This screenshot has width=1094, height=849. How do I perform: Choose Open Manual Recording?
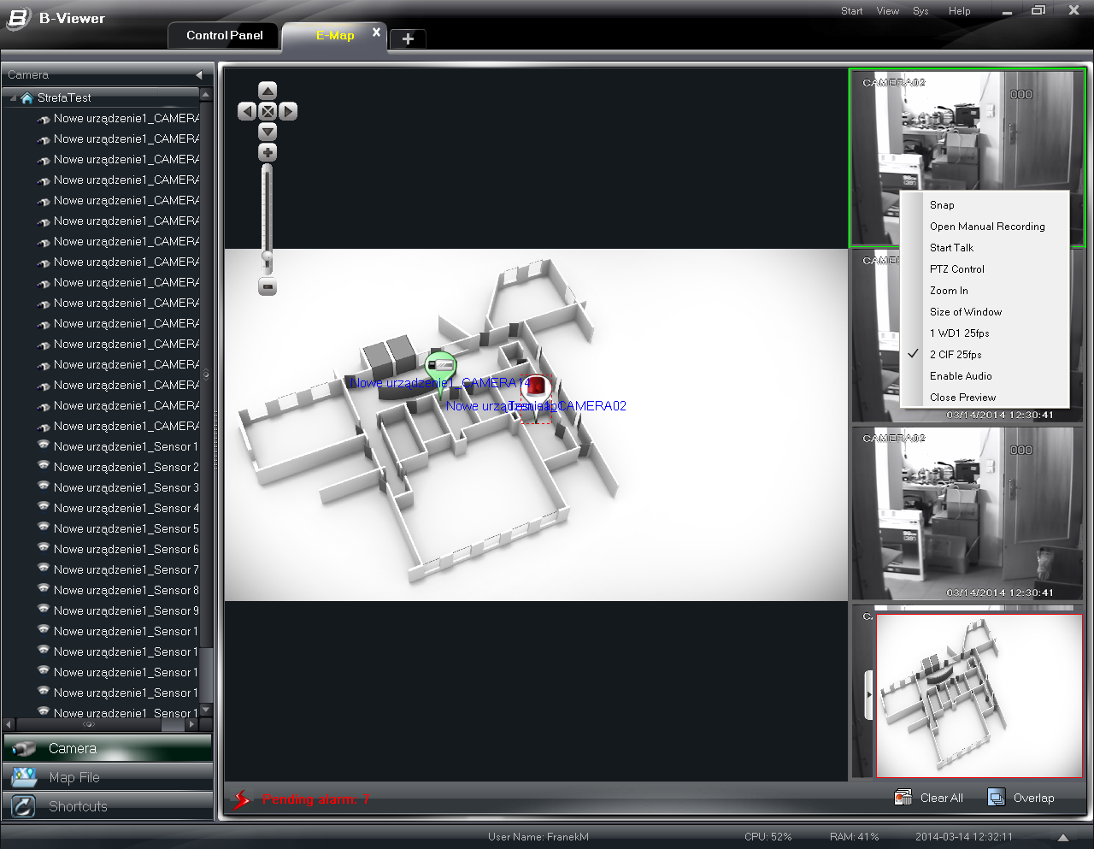pyautogui.click(x=987, y=227)
